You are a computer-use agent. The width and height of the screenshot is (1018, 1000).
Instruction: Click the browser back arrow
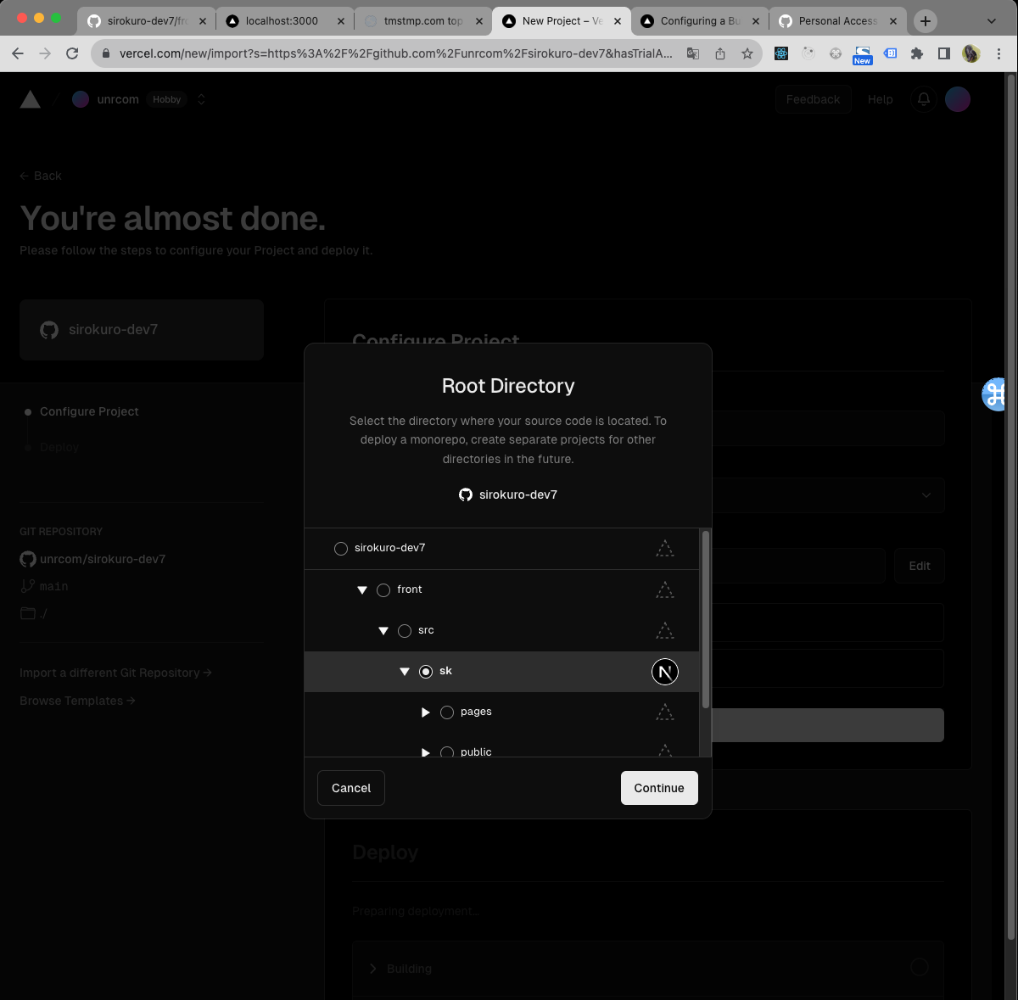tap(18, 53)
